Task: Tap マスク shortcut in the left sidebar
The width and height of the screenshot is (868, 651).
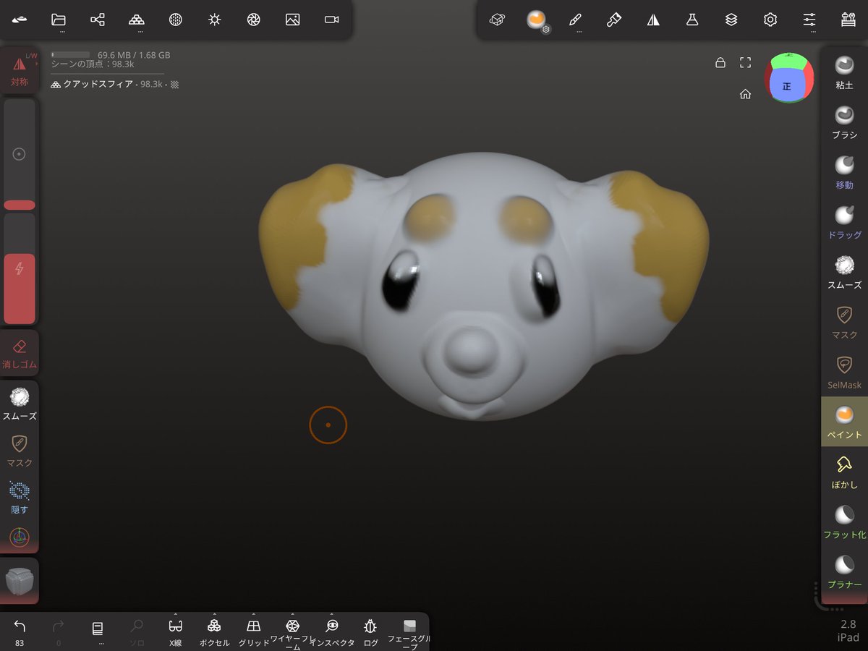Action: coord(20,450)
